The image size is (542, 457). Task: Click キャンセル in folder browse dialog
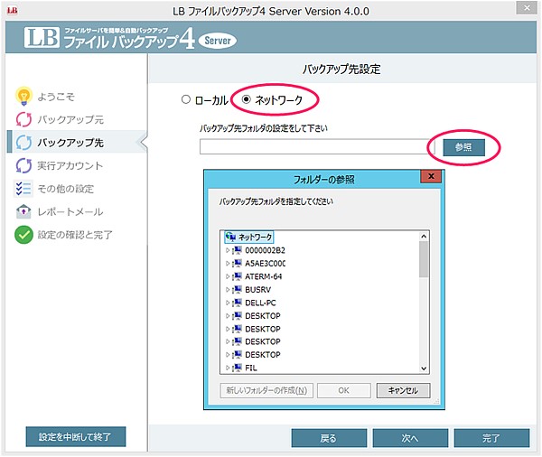403,390
